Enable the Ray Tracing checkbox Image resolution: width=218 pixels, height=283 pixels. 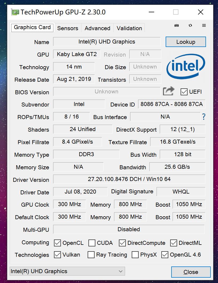(x=91, y=255)
